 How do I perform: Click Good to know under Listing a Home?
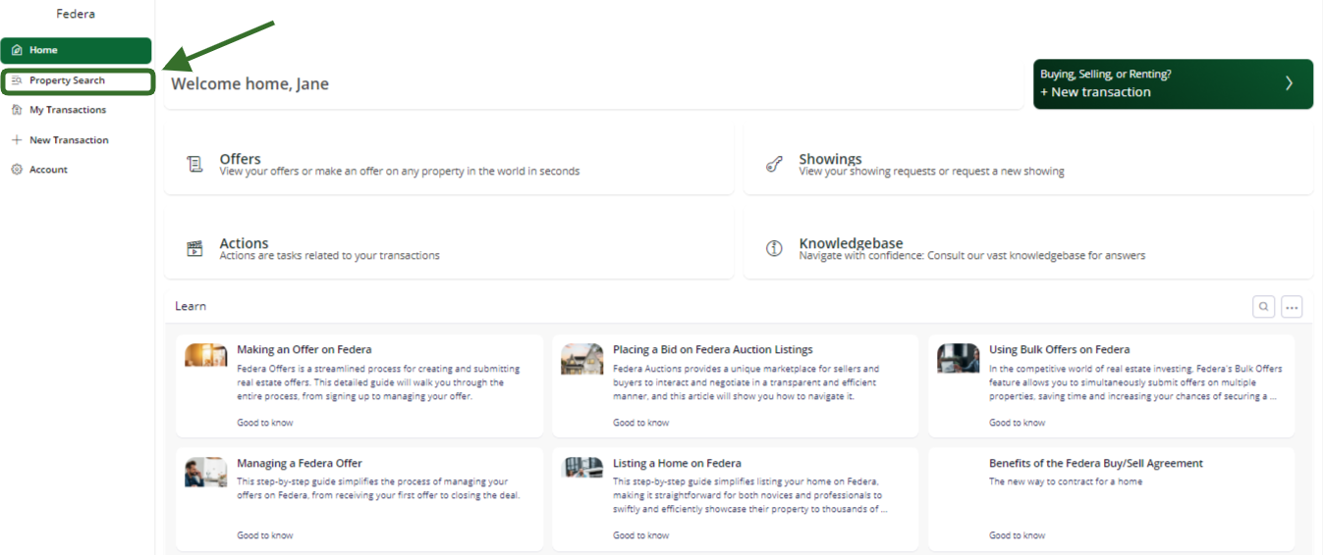pos(641,535)
